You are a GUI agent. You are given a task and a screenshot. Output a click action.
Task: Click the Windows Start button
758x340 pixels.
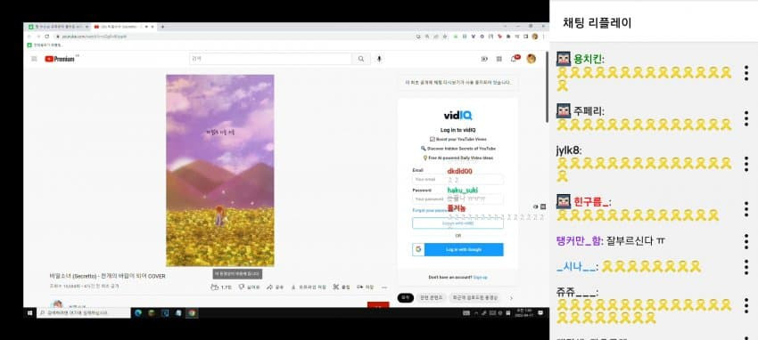pyautogui.click(x=29, y=313)
